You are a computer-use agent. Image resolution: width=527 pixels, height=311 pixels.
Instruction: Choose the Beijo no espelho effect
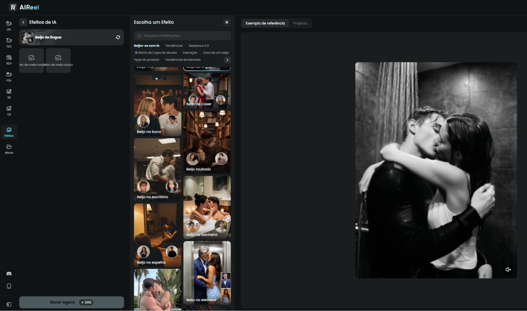click(x=158, y=235)
